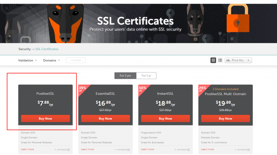Open the Domains filter dropdown
Screen dimensions: 277x155
tap(51, 60)
